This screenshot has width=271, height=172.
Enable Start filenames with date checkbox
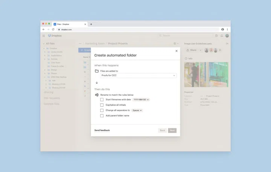click(x=102, y=100)
